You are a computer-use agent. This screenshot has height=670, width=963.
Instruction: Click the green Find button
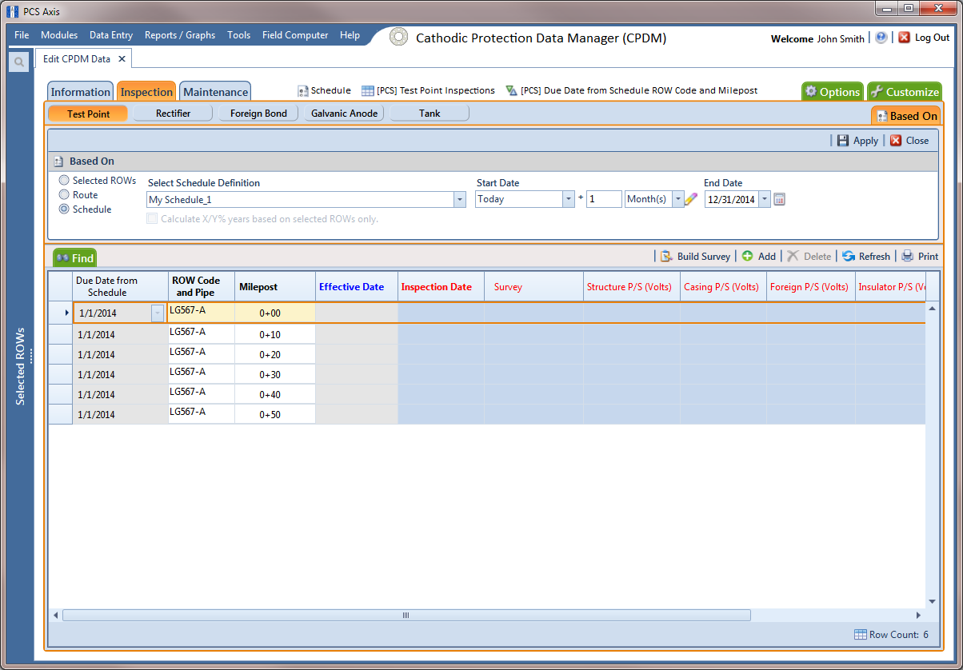pyautogui.click(x=75, y=258)
